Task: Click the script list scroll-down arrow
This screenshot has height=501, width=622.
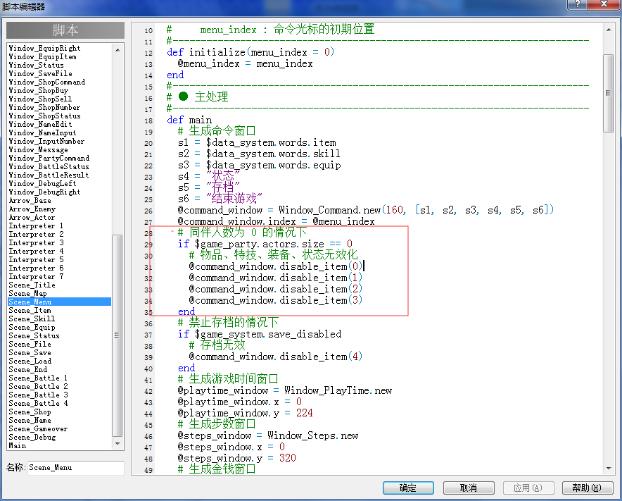Action: pyautogui.click(x=118, y=444)
